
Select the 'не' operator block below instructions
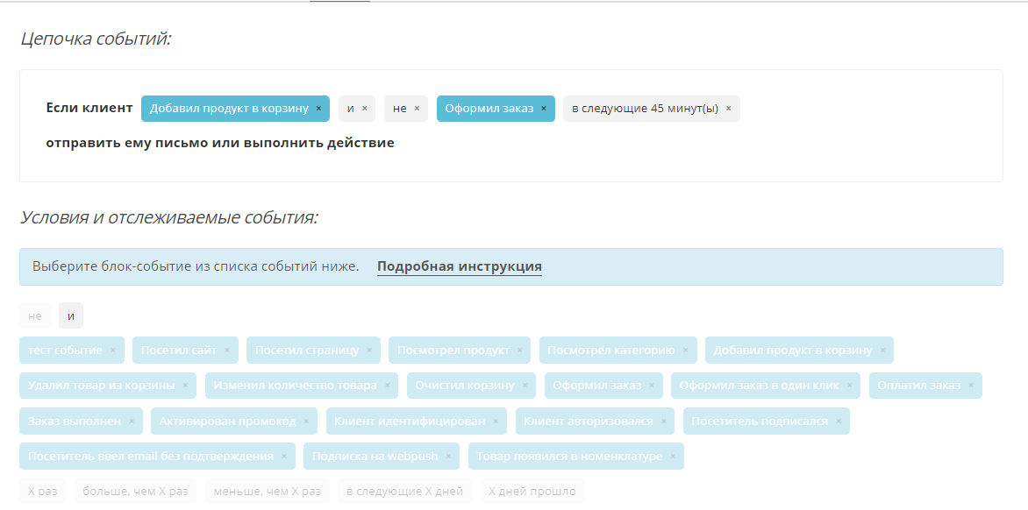coord(35,315)
